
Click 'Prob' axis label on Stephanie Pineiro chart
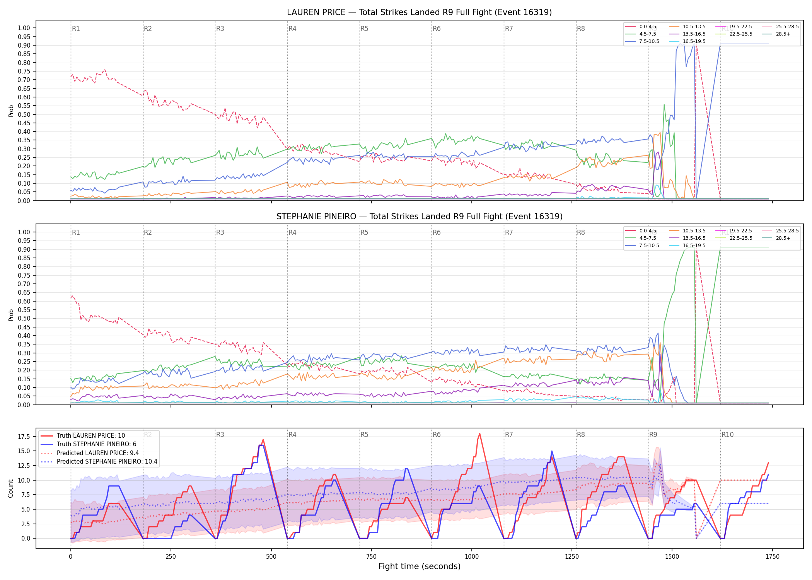click(x=11, y=315)
